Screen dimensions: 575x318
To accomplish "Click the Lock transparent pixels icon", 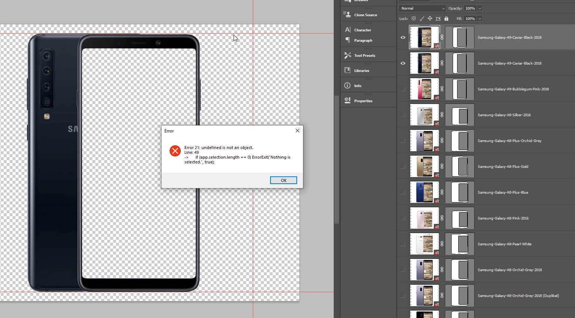I will pos(414,18).
